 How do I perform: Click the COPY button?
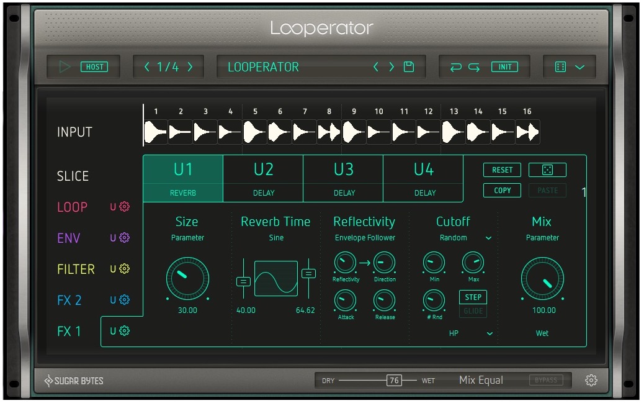click(502, 191)
